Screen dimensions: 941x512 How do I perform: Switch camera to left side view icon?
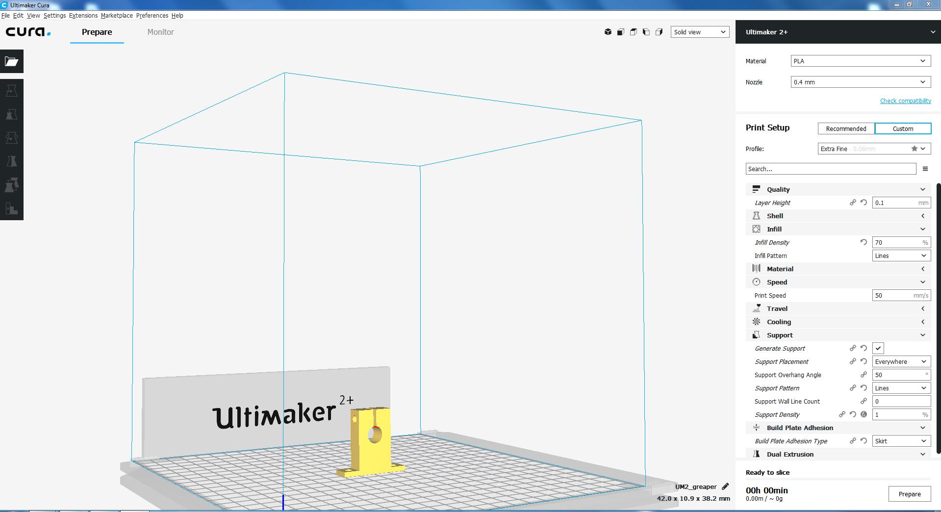(646, 32)
